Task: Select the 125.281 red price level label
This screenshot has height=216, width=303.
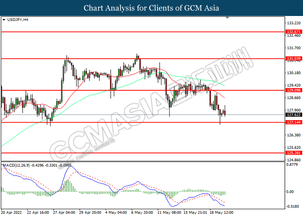Action: 294,153
